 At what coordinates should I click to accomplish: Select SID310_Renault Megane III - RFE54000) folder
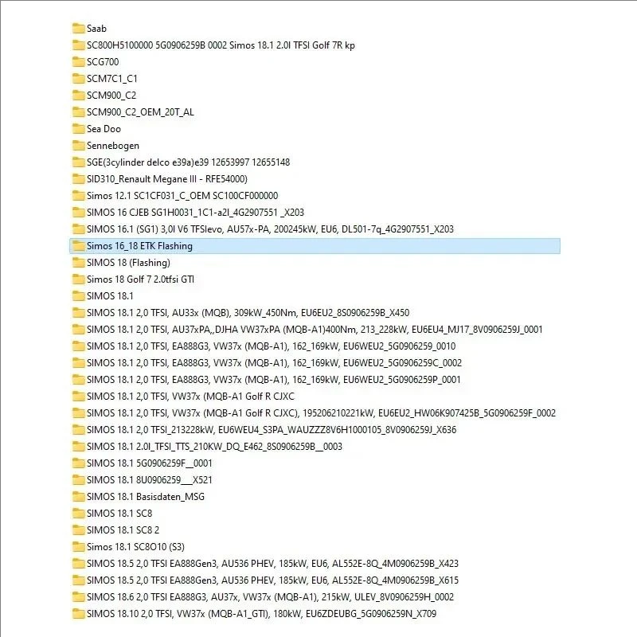pyautogui.click(x=167, y=178)
